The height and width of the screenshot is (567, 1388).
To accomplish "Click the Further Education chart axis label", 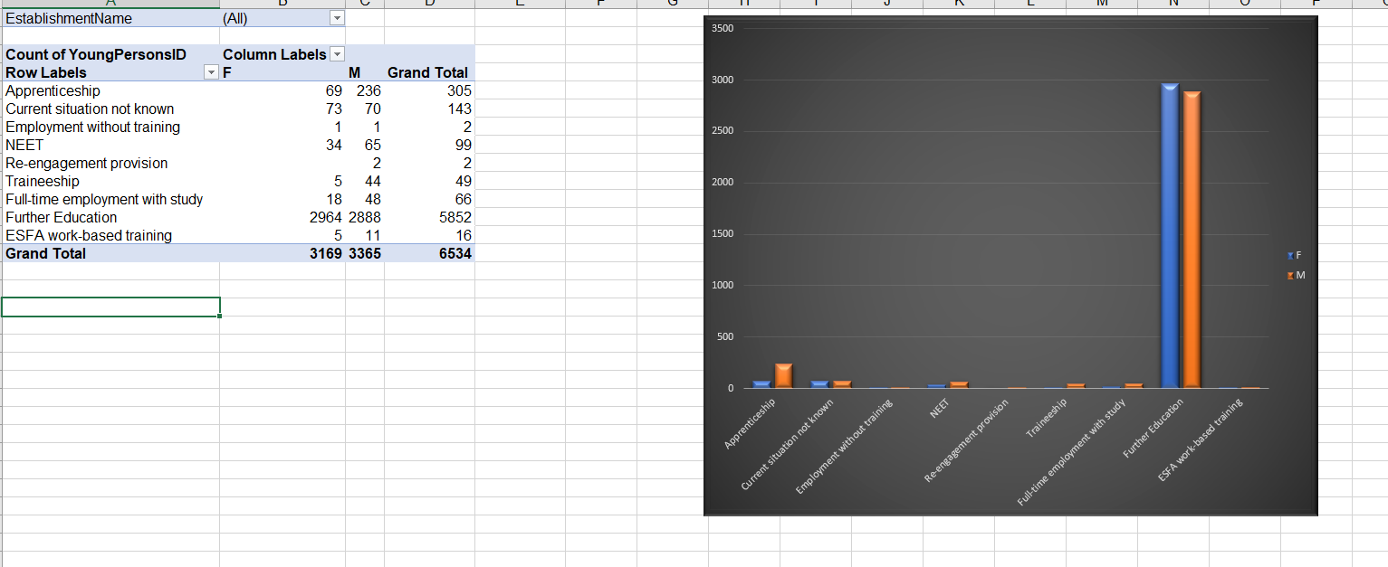I will coord(1153,428).
